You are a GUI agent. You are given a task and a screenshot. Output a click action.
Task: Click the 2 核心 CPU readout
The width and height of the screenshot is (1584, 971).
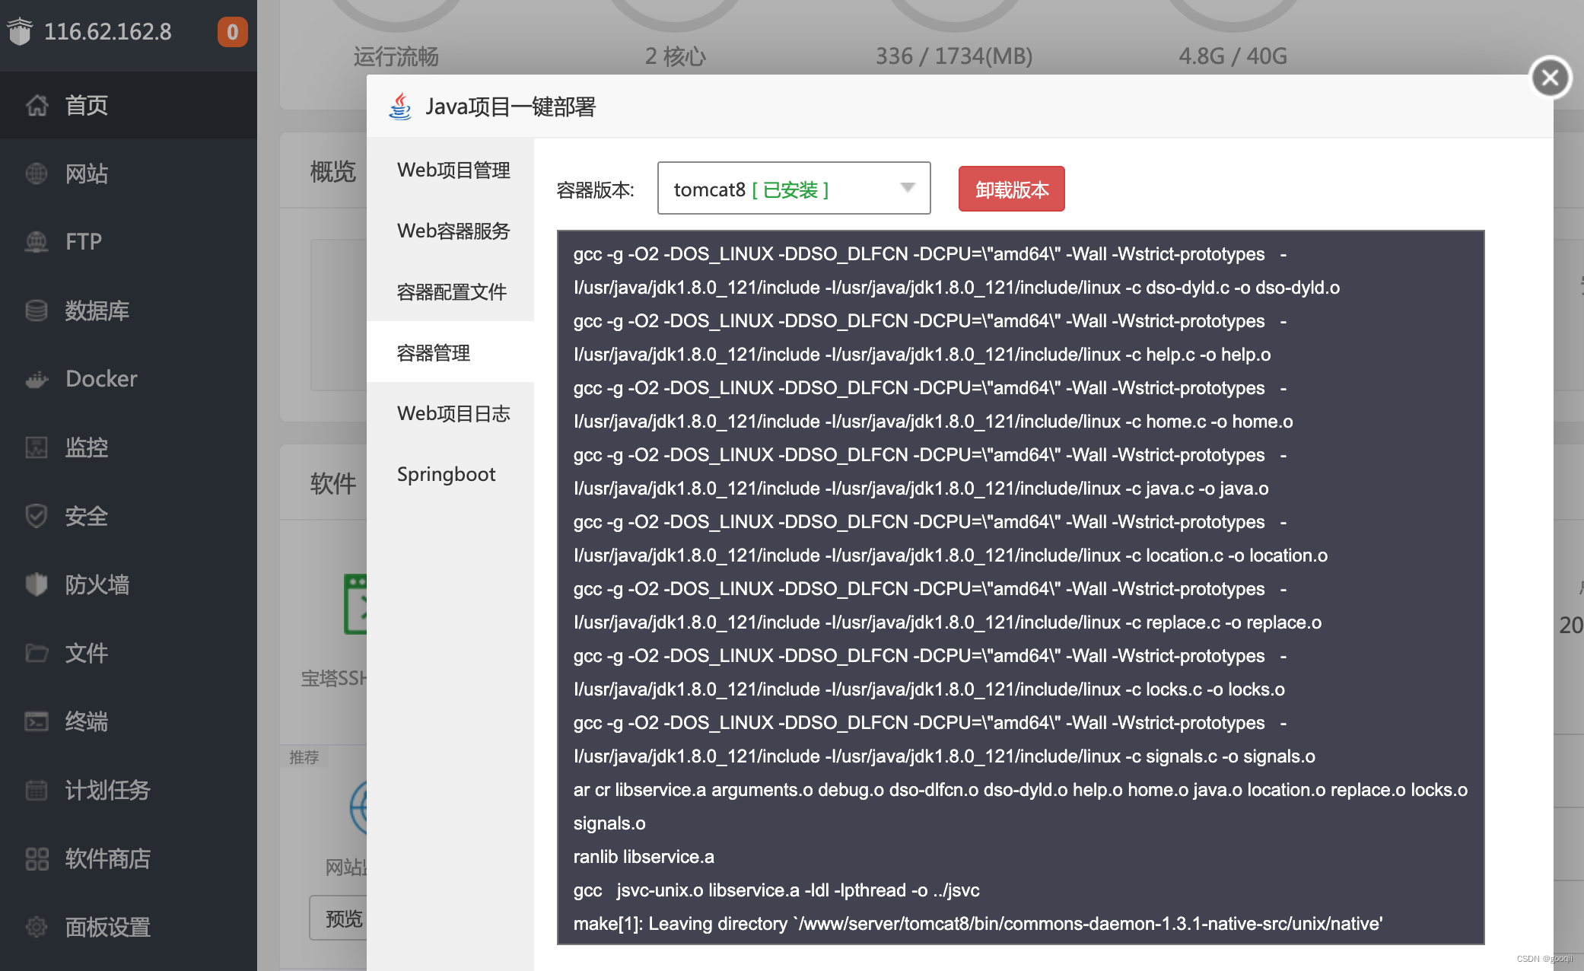tap(676, 56)
